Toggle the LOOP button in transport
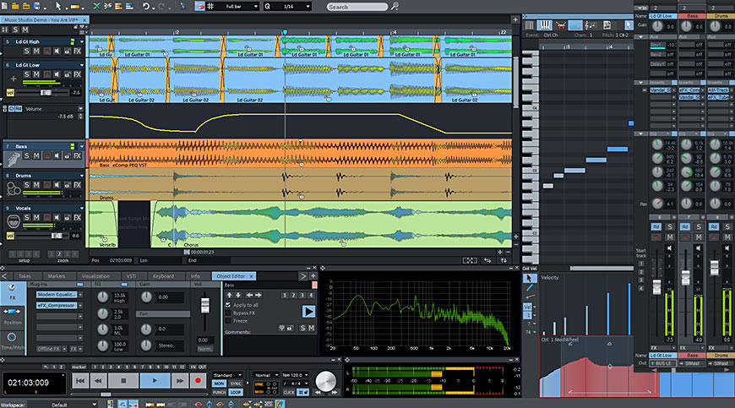 [x=236, y=392]
